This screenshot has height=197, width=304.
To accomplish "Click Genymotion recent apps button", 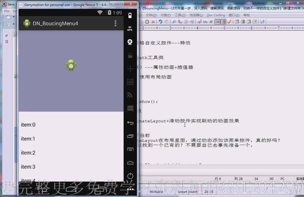I will [x=130, y=136].
